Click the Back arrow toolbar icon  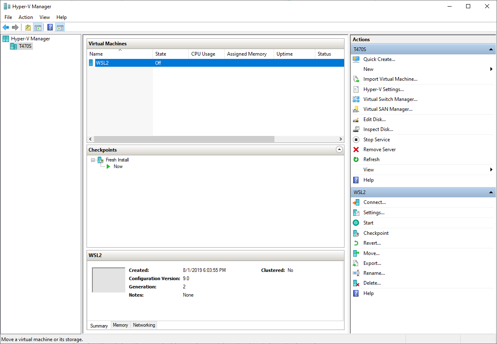[x=6, y=27]
